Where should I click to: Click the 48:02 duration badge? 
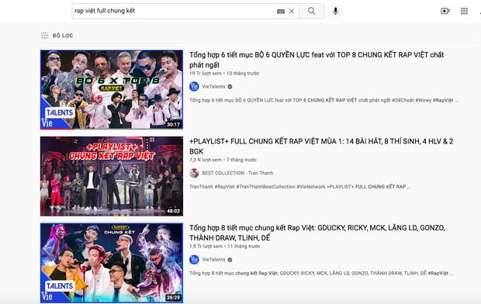(x=173, y=211)
